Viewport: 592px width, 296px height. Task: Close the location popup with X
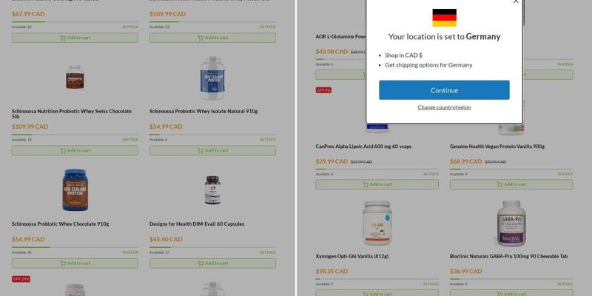coord(516,1)
